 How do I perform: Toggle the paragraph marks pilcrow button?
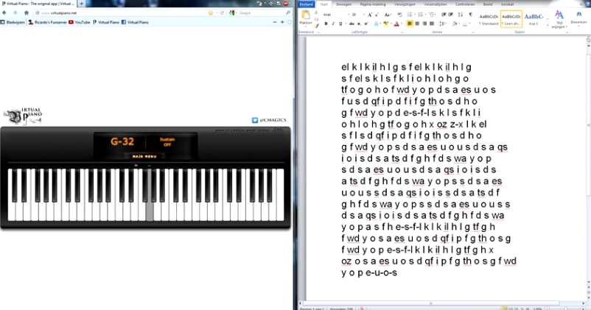pos(470,15)
